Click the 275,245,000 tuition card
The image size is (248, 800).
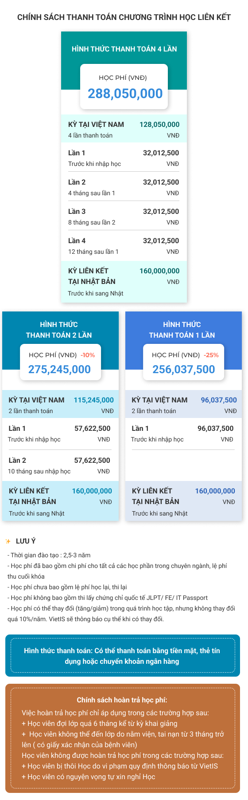click(61, 363)
